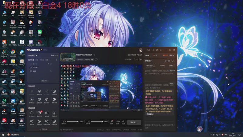Viewport: 243px width, 137px height.
Task: Switch to 横屏 landscape layout
Action: coord(52,55)
